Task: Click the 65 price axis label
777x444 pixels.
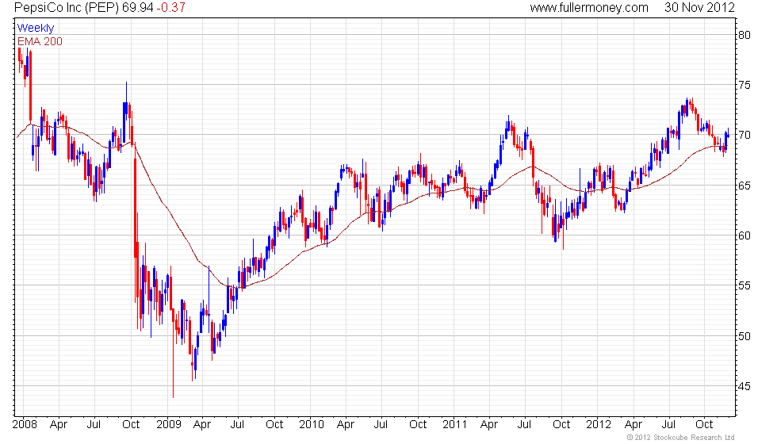Action: point(744,186)
